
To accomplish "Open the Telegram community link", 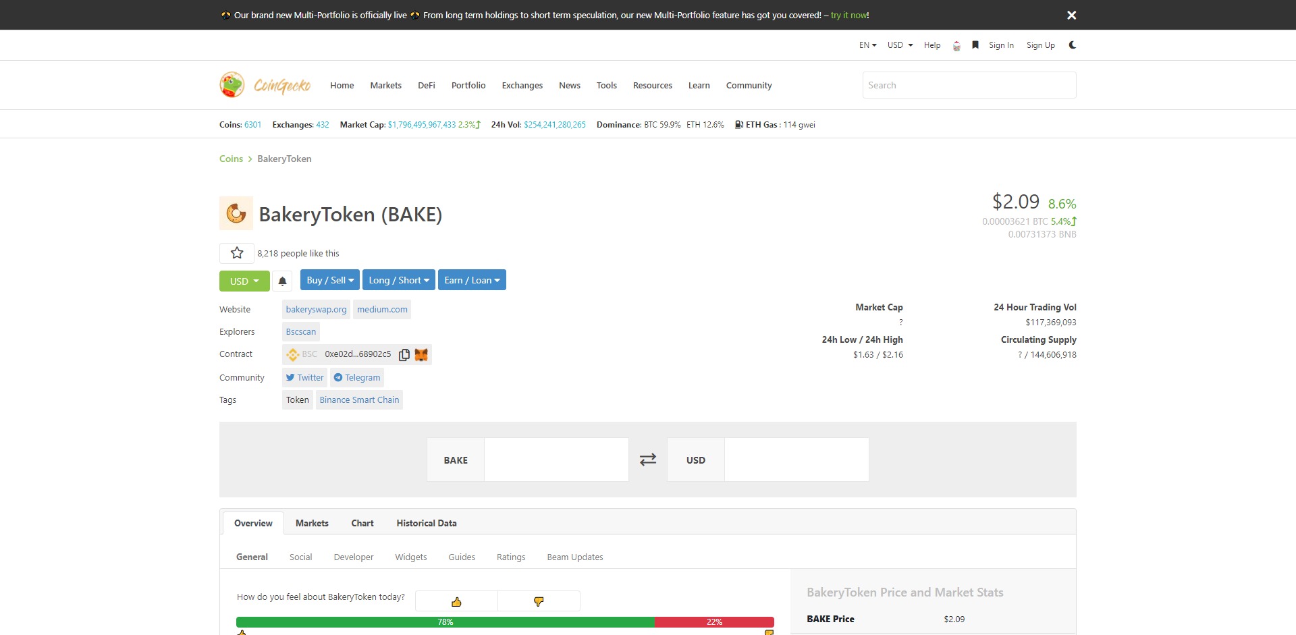I will coord(357,377).
